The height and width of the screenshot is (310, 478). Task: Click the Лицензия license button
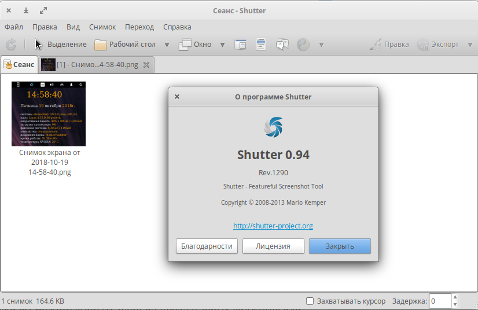[273, 246]
